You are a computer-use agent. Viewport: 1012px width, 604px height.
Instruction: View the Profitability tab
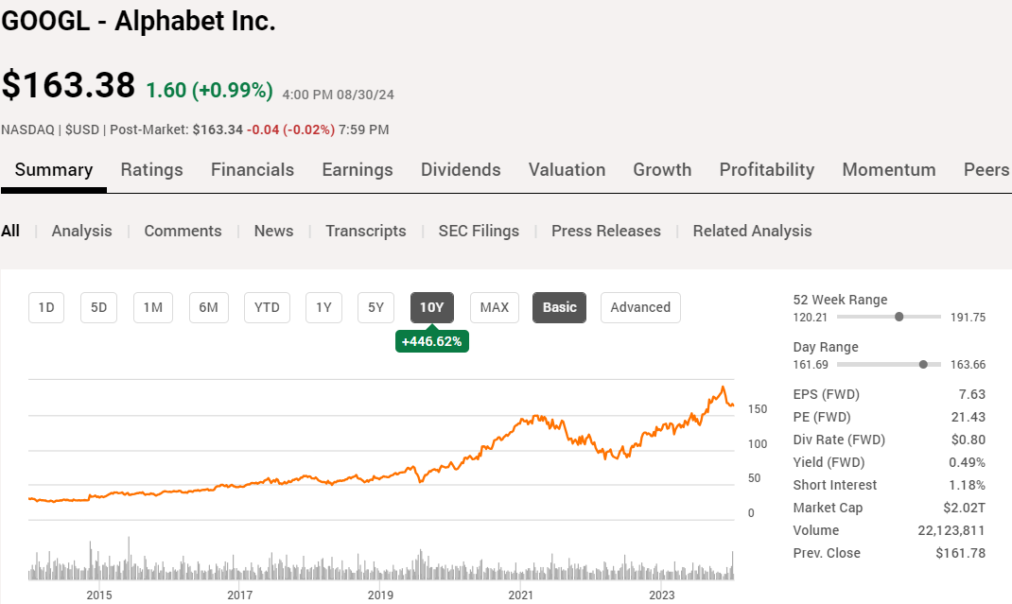pos(767,170)
